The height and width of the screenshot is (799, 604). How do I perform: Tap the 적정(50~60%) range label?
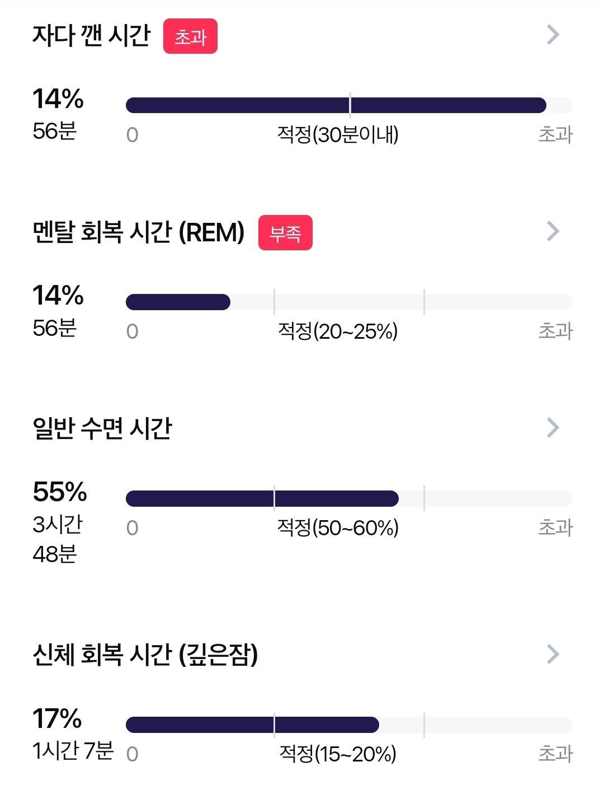(x=338, y=528)
